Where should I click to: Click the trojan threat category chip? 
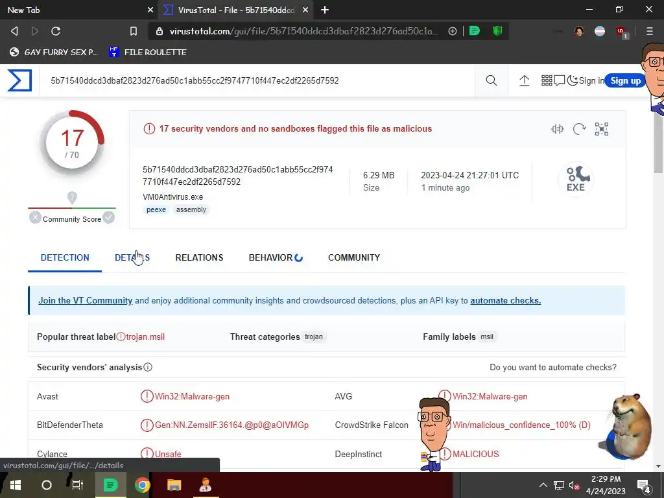tap(314, 337)
